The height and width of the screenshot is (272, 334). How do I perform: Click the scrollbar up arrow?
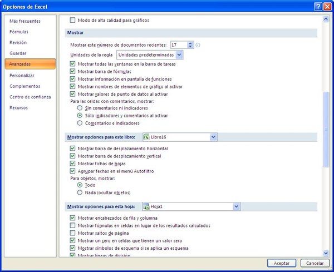(326, 19)
